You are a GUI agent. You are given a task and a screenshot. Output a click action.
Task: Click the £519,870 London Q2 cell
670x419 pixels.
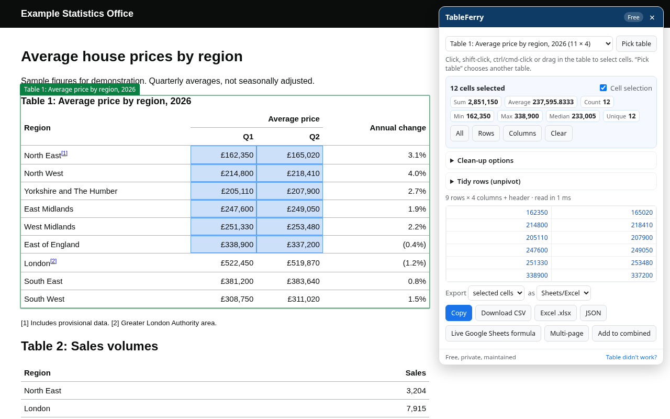(289, 263)
